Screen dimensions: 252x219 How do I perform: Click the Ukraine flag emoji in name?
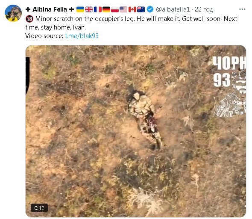click(80, 9)
